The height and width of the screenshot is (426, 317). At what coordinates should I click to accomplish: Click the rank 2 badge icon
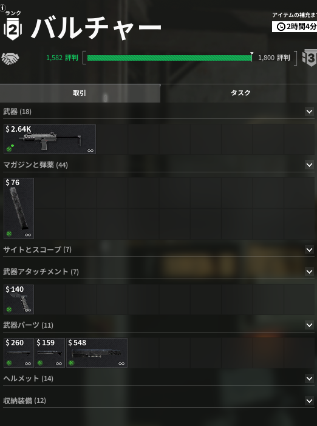click(x=13, y=29)
